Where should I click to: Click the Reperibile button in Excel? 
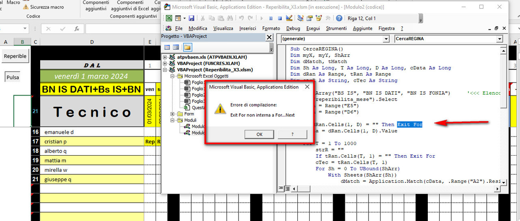tap(15, 56)
